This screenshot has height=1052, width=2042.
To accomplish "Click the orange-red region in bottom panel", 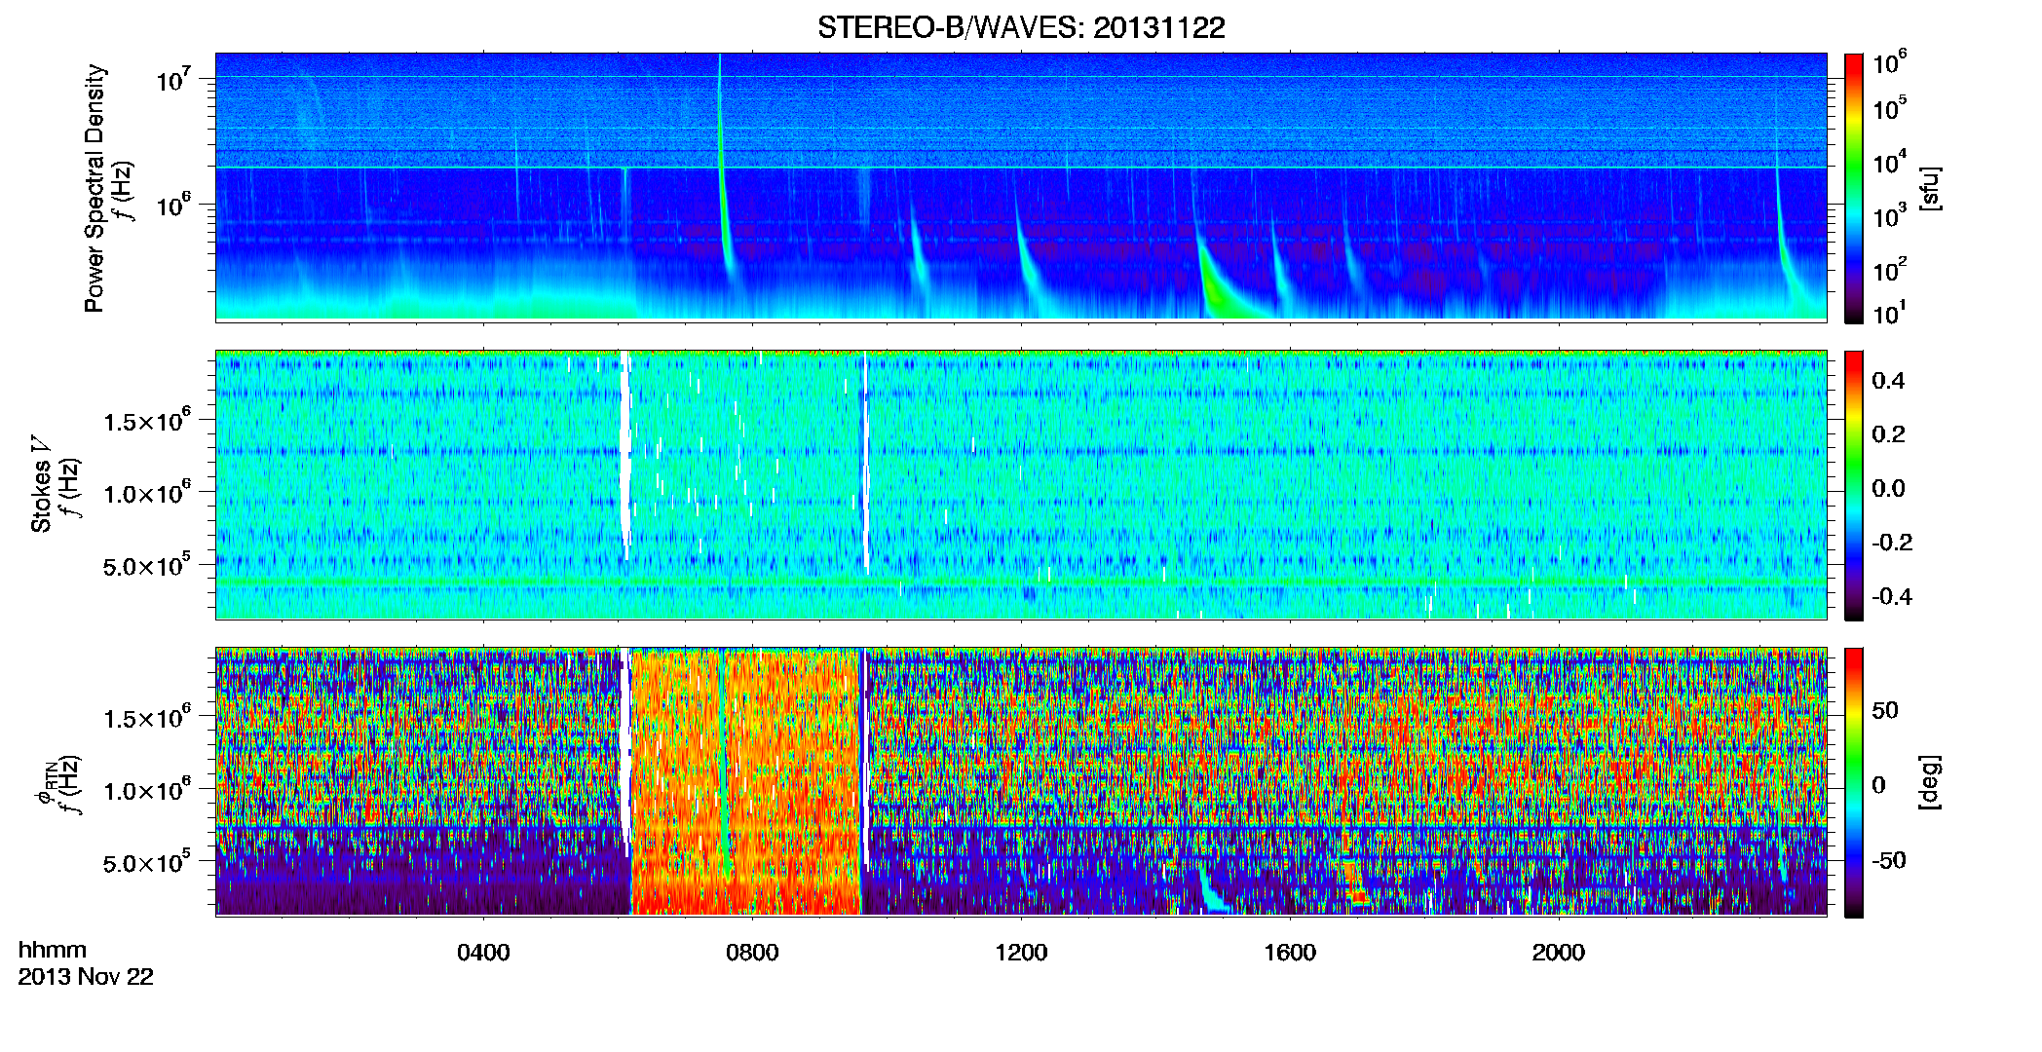I will point(745,781).
